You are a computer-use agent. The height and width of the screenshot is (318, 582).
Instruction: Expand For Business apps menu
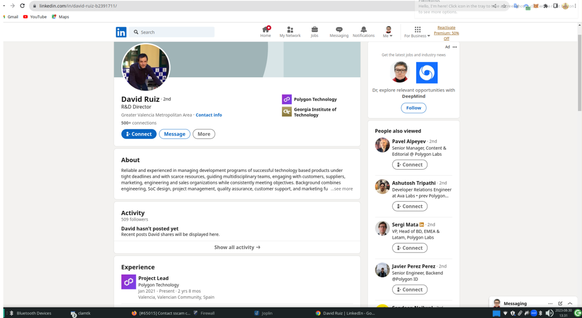(x=417, y=32)
